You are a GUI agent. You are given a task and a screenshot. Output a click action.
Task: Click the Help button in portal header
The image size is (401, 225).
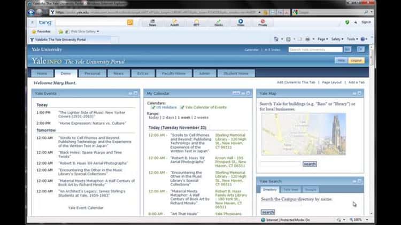click(341, 60)
